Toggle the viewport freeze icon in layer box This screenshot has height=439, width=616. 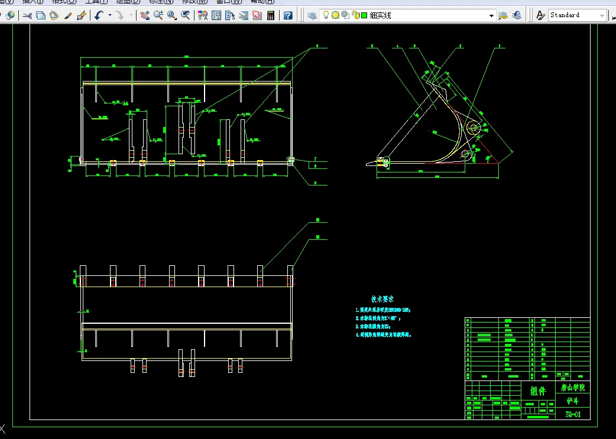(345, 15)
